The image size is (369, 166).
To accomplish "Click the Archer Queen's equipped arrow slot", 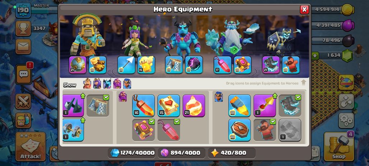I will [126, 65].
